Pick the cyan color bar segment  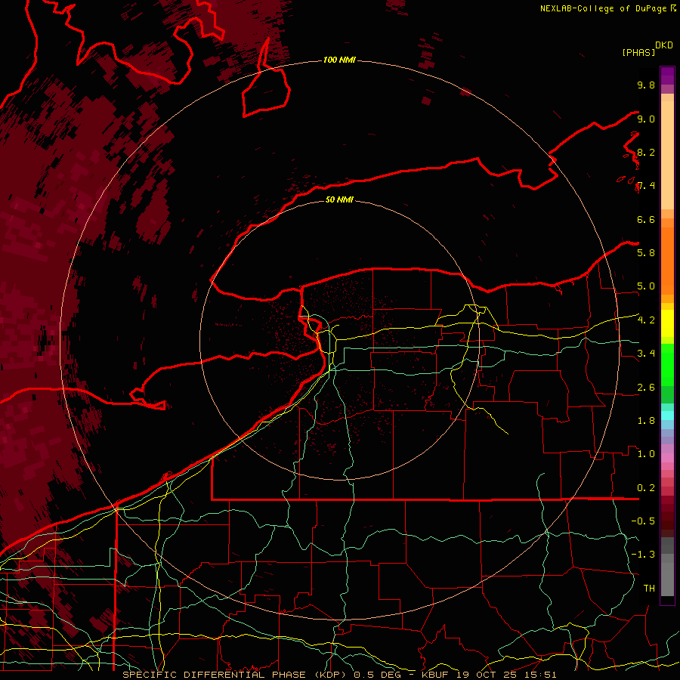[x=667, y=416]
